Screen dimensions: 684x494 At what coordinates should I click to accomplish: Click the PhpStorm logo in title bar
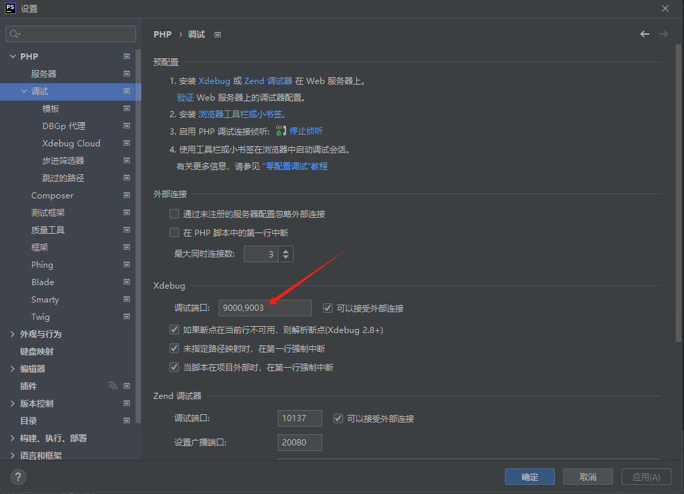10,8
